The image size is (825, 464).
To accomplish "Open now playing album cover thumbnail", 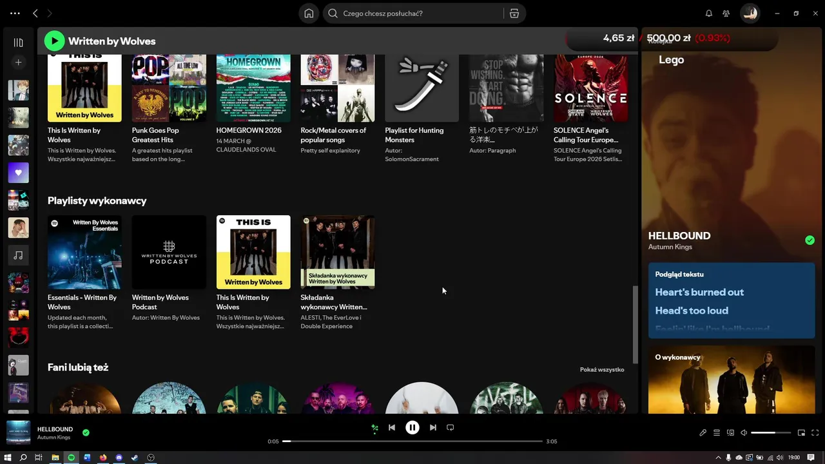I will click(x=18, y=432).
